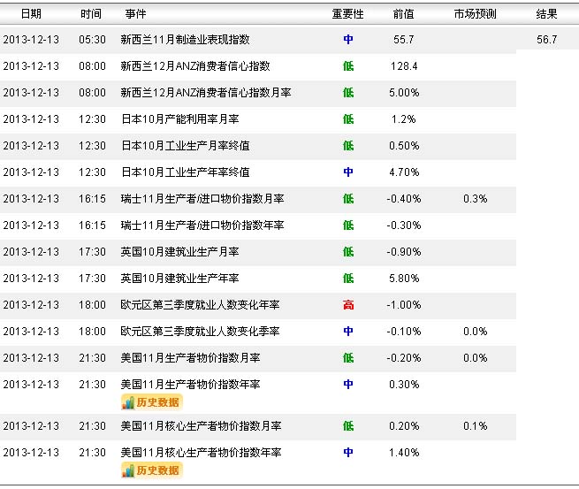Select event 日本10月工业生产年率终值
579x489 pixels.
(x=186, y=172)
